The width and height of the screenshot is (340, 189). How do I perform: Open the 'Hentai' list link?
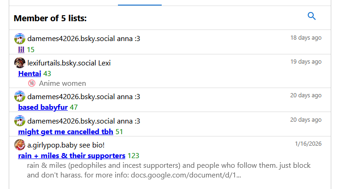29,73
